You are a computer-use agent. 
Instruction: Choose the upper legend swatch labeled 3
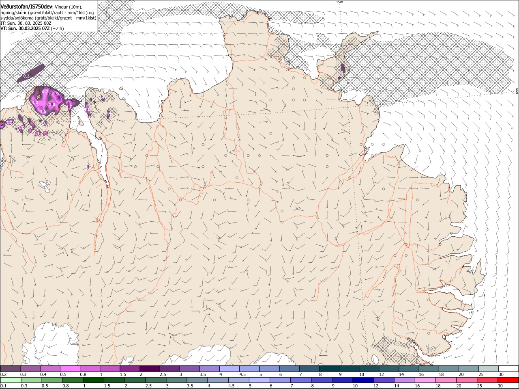[x=190, y=369]
